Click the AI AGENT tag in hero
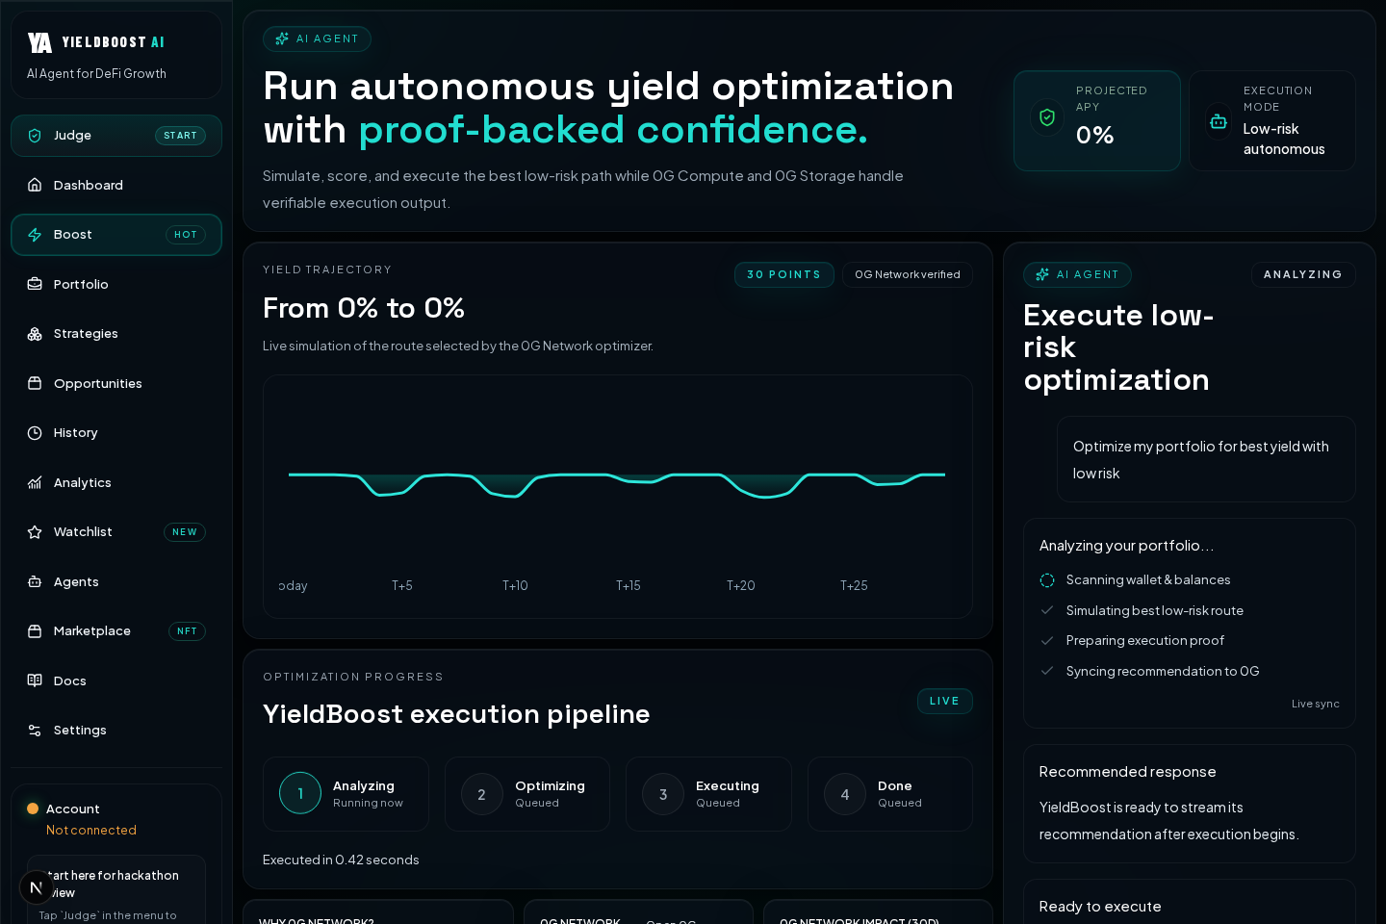The height and width of the screenshot is (924, 1386). tap(317, 38)
